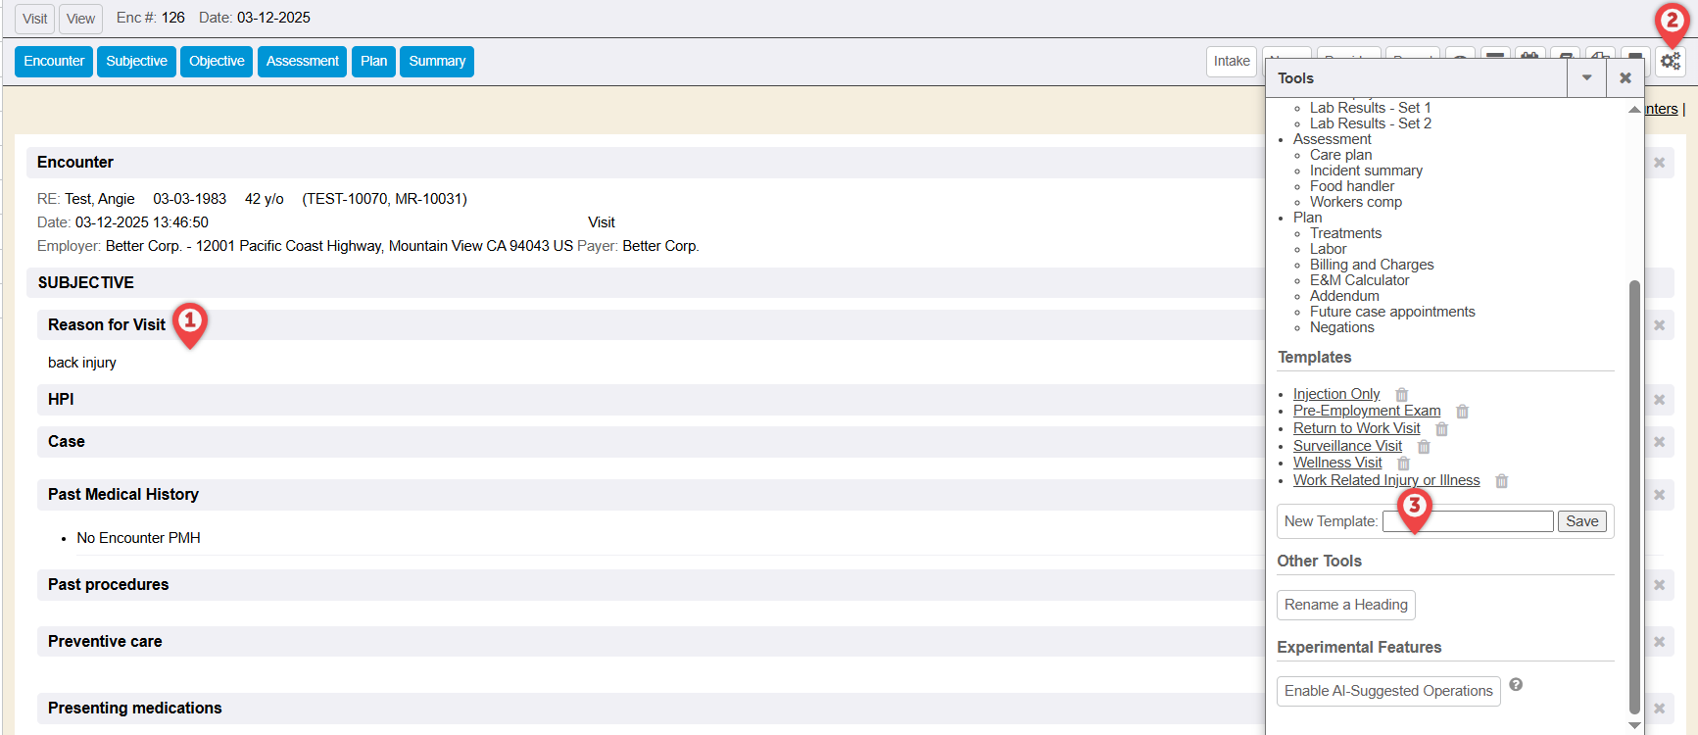Trash the Wellness Visit template
This screenshot has width=1698, height=735.
pos(1403,464)
